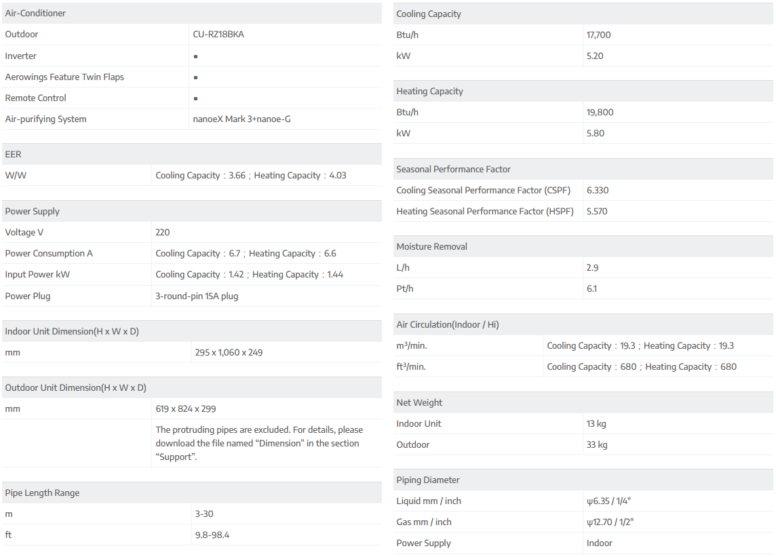Viewport: 776px width, 557px height.
Task: Click the Seasonal Performance Factor header
Action: (453, 170)
